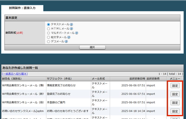Click subject 情報変更完了のお知らせ
Image resolution: width=186 pixels, height=119 pixels.
tap(61, 85)
